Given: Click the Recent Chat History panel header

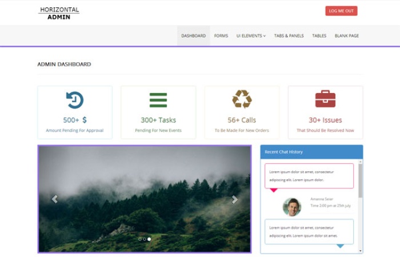Looking at the screenshot, I should tap(311, 152).
